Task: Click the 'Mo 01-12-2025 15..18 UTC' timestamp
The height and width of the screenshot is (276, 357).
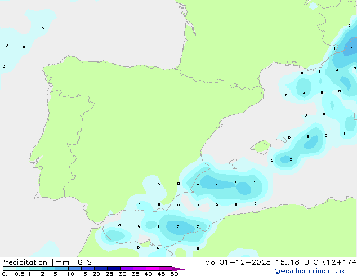Action: tap(262, 262)
